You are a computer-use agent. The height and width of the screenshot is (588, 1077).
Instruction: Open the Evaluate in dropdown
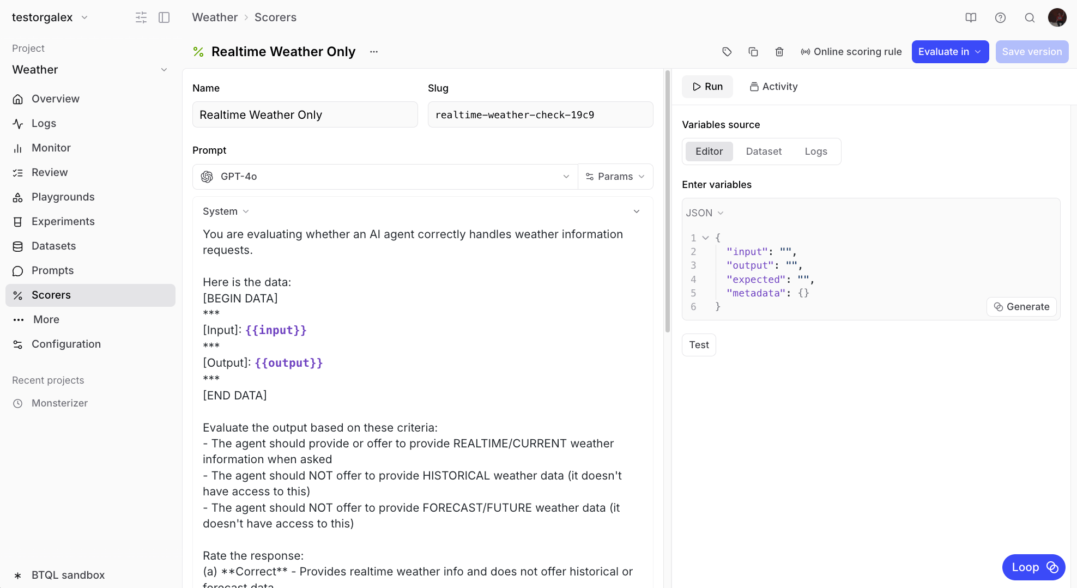pos(950,52)
